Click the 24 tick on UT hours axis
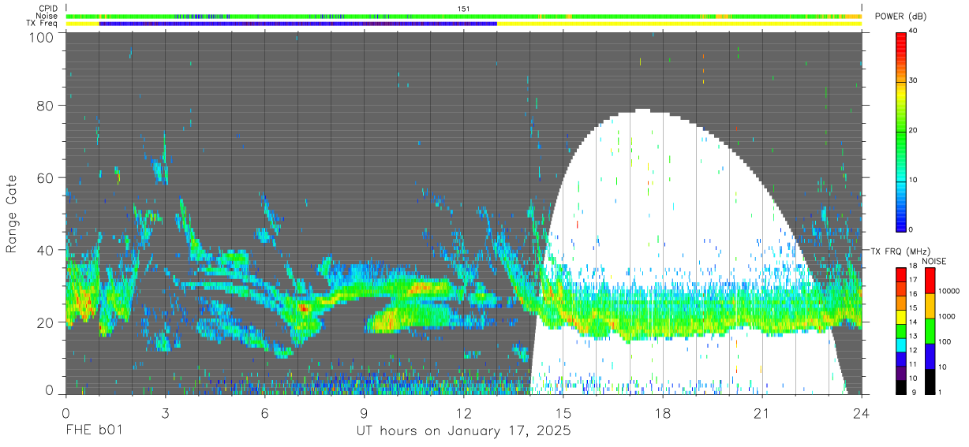This screenshot has height=447, width=969. click(x=862, y=412)
